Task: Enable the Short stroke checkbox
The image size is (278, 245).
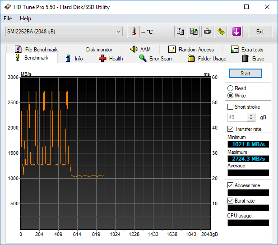Action: (x=231, y=107)
